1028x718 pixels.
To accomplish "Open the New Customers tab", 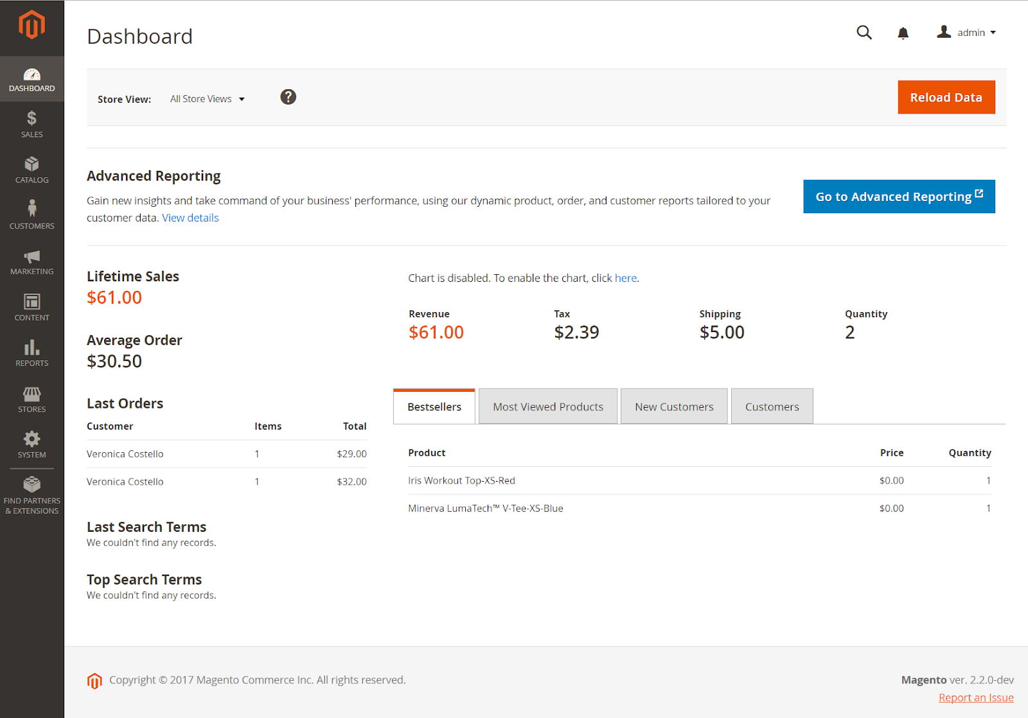I will [673, 406].
